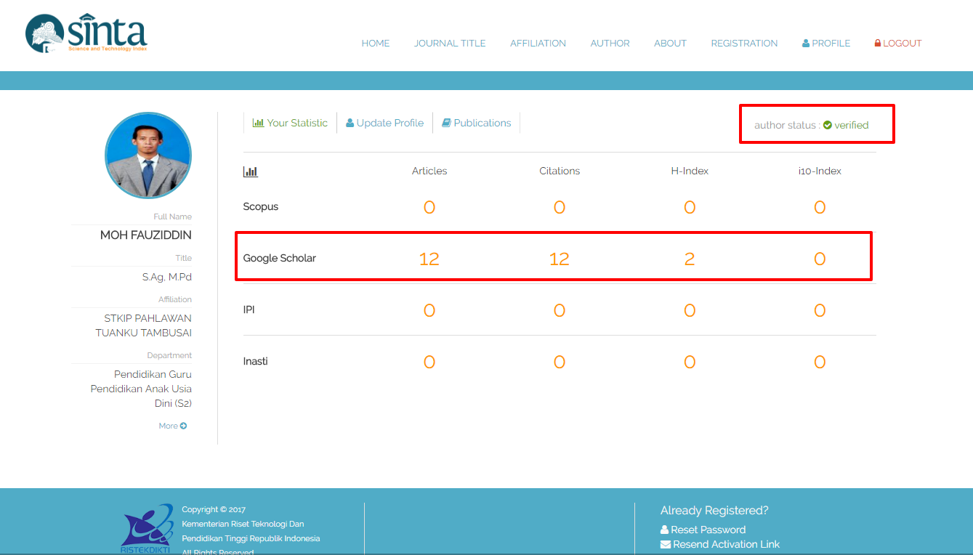The height and width of the screenshot is (555, 973).
Task: Click affiliation STKIP PAHLAWAN TUANKU TAMBUSAI
Action: tap(144, 325)
